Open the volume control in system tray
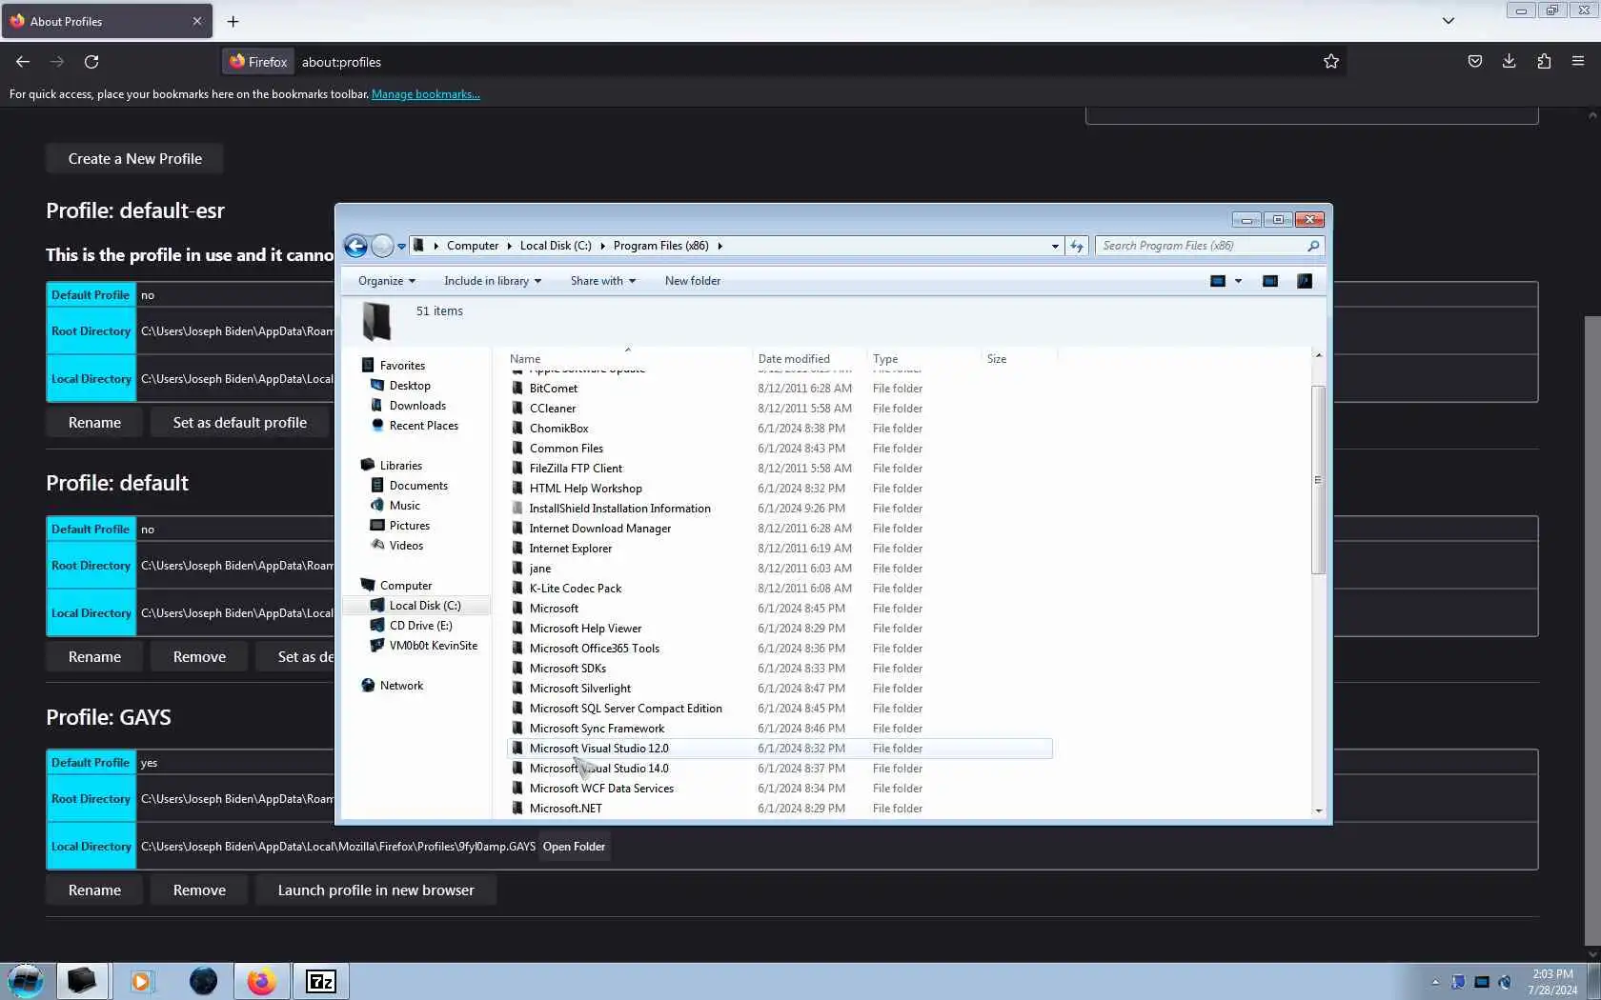 (x=1505, y=982)
